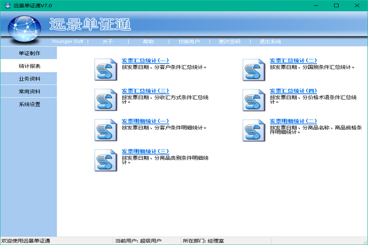Open the 发票汇总统计(一) link
The image size is (368, 245).
click(145, 61)
